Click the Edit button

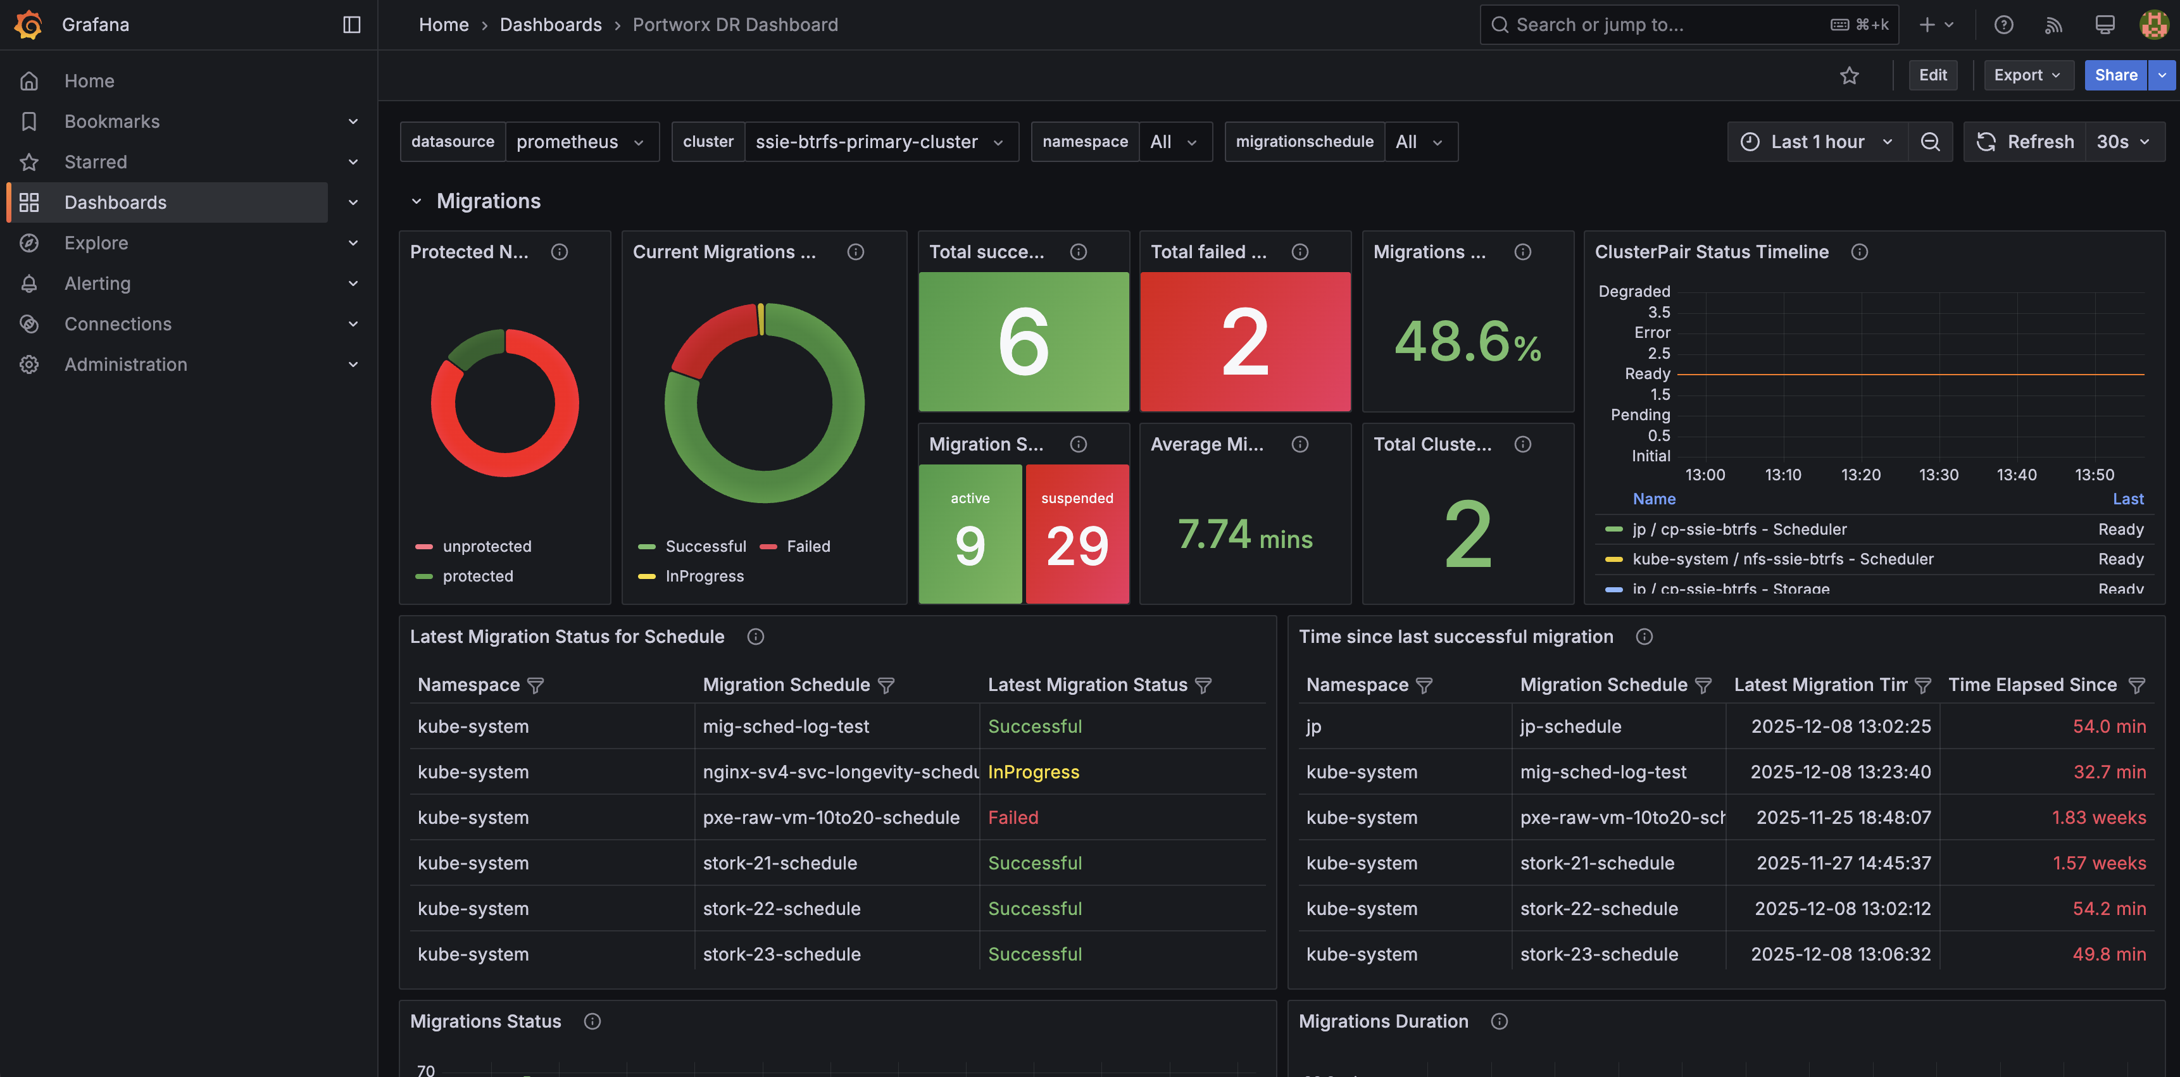pyautogui.click(x=1933, y=75)
